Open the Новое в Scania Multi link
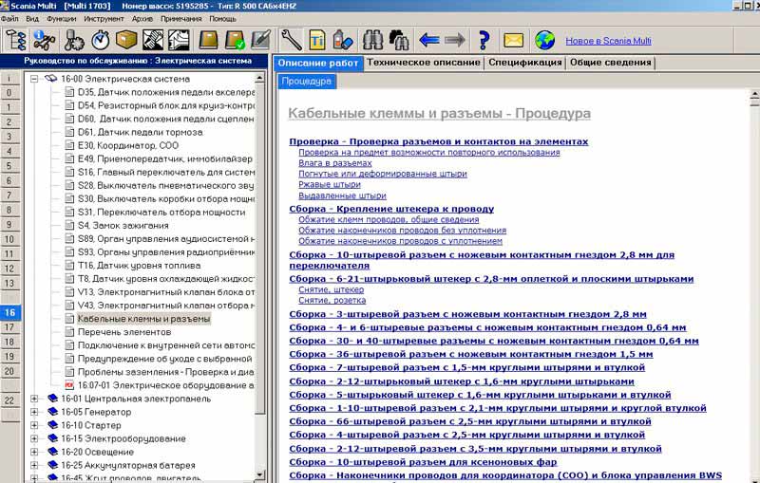The width and height of the screenshot is (760, 483). click(608, 41)
